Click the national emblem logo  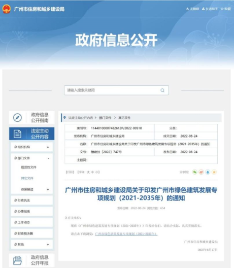click(x=7, y=9)
